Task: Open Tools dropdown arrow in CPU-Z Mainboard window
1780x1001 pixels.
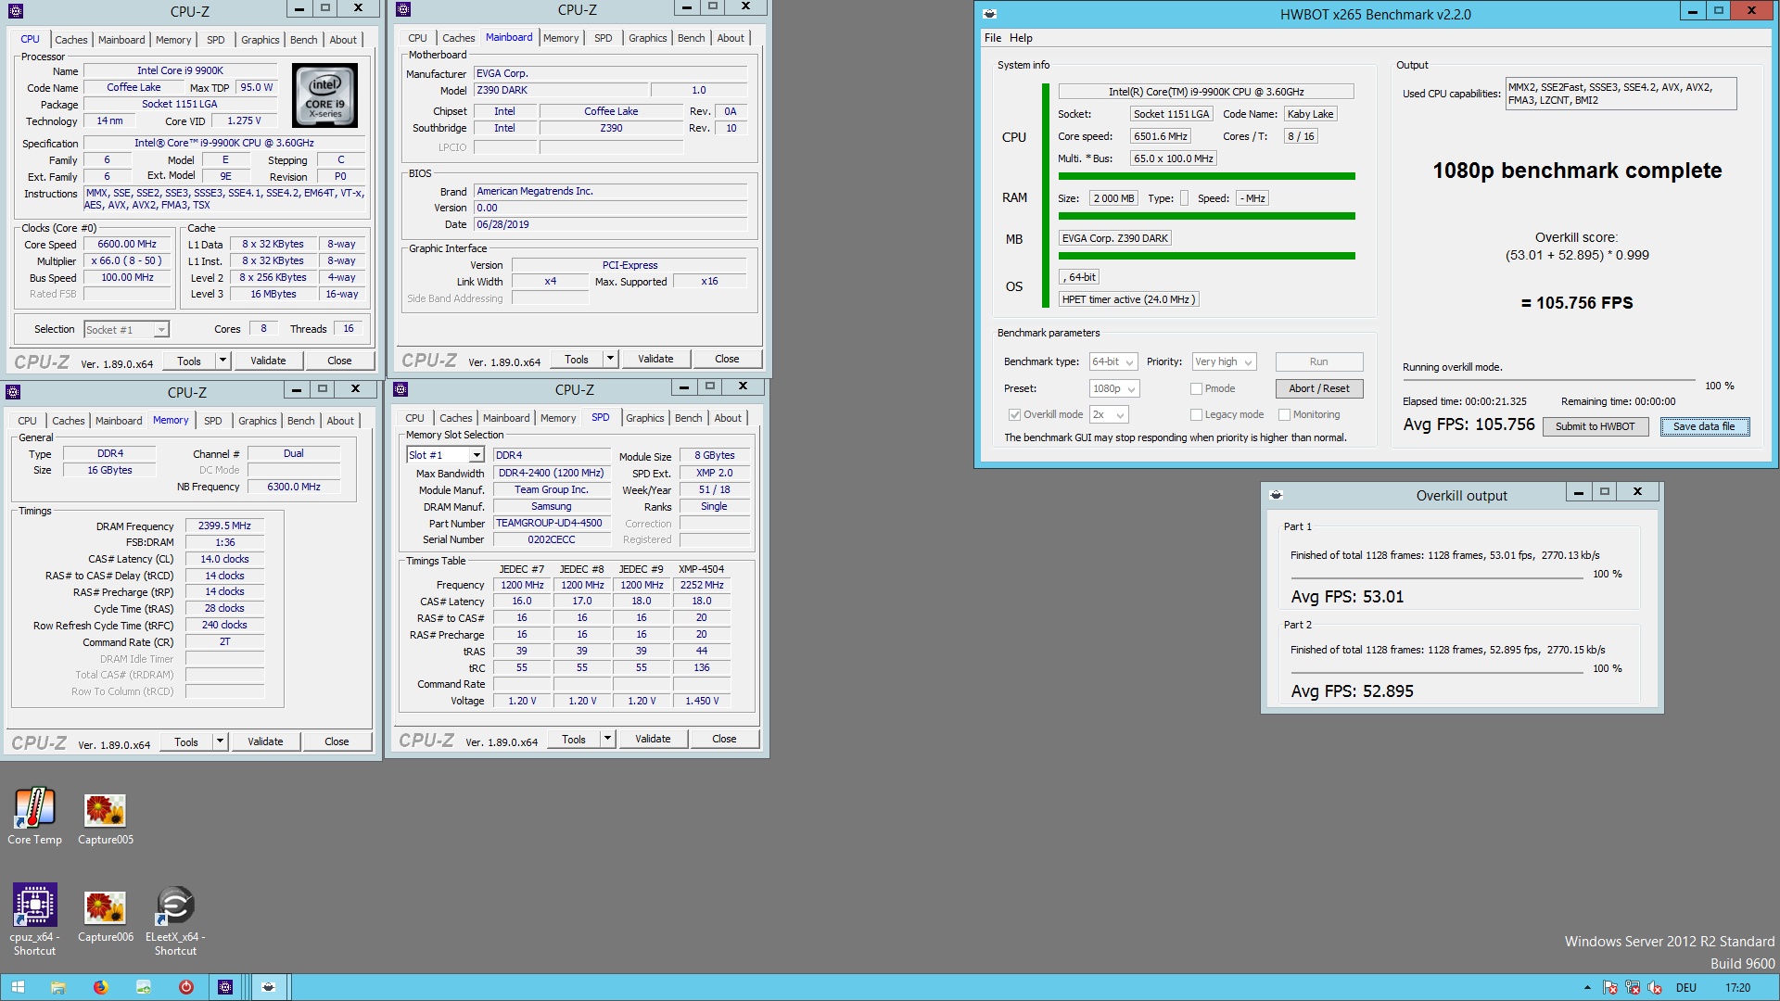Action: (x=610, y=359)
